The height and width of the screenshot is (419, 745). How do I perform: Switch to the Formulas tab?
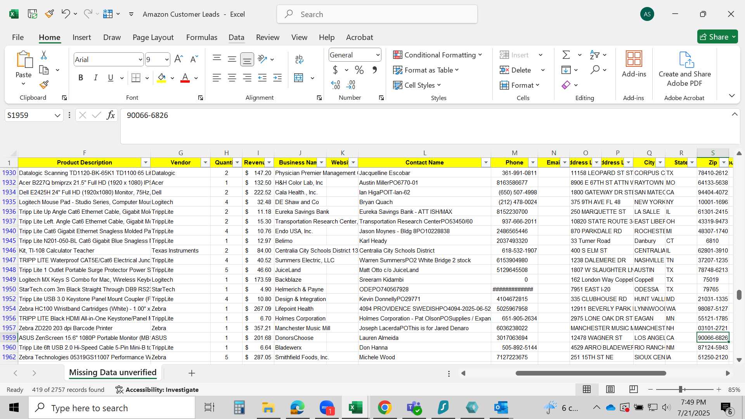coord(202,37)
